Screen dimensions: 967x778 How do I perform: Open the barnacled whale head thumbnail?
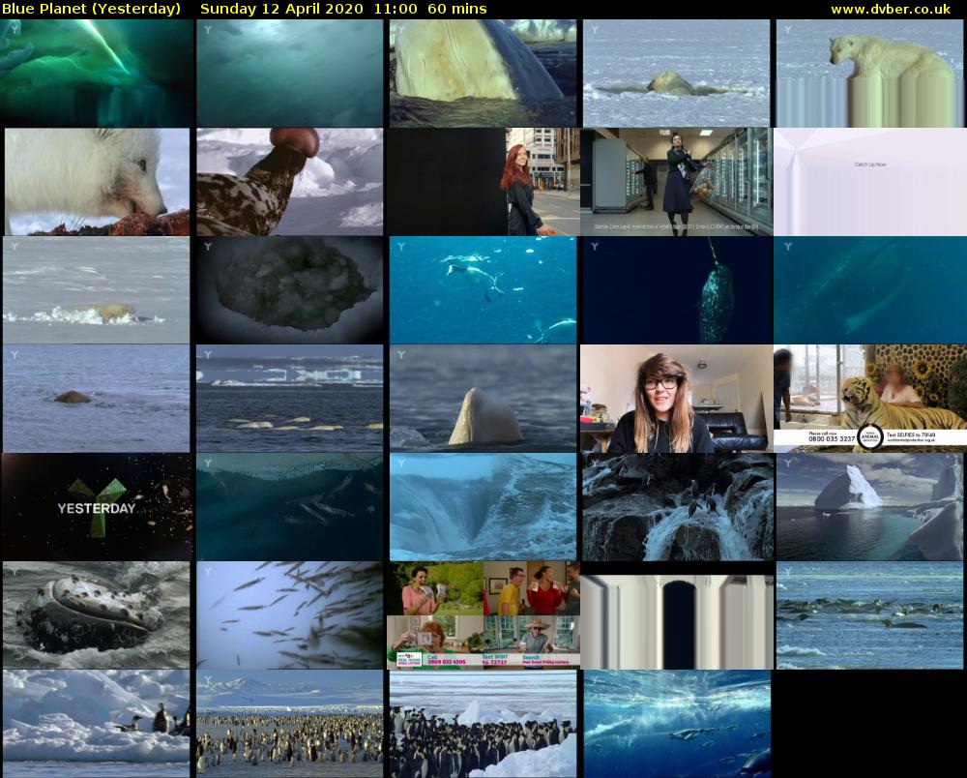96,615
